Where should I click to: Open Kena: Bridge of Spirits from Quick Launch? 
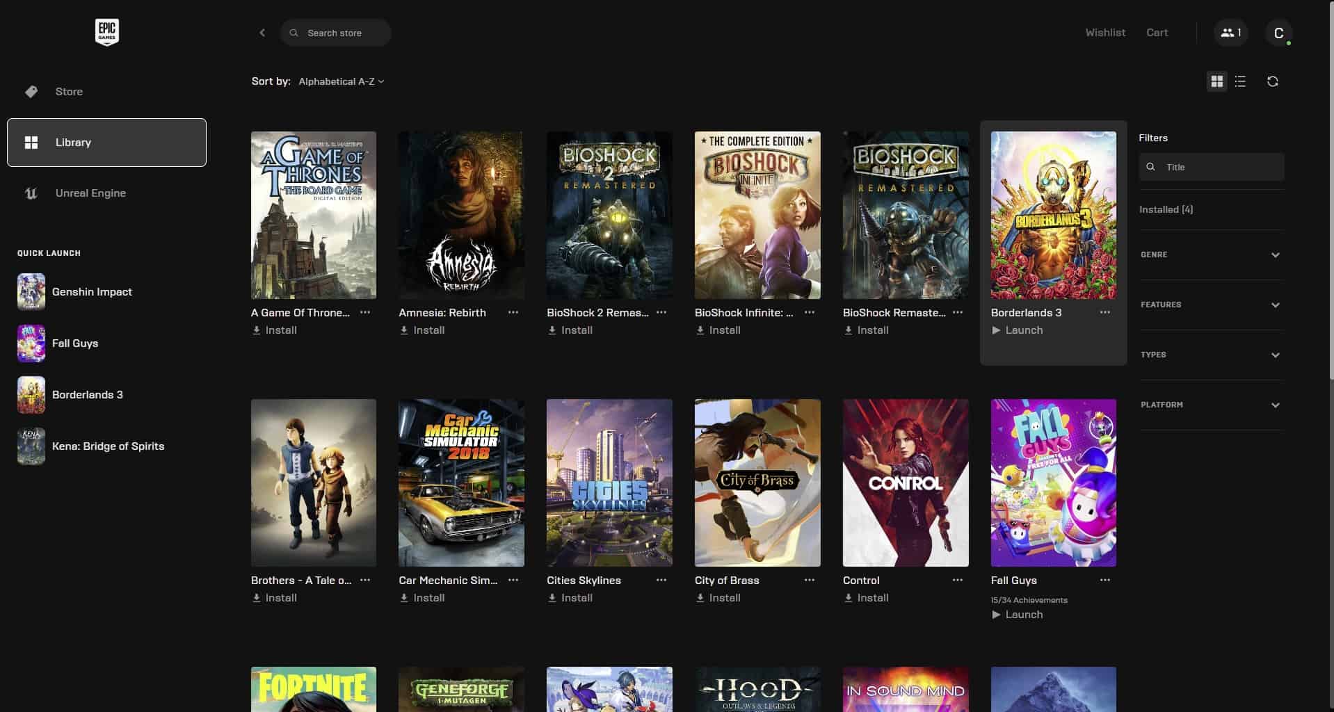[x=108, y=446]
